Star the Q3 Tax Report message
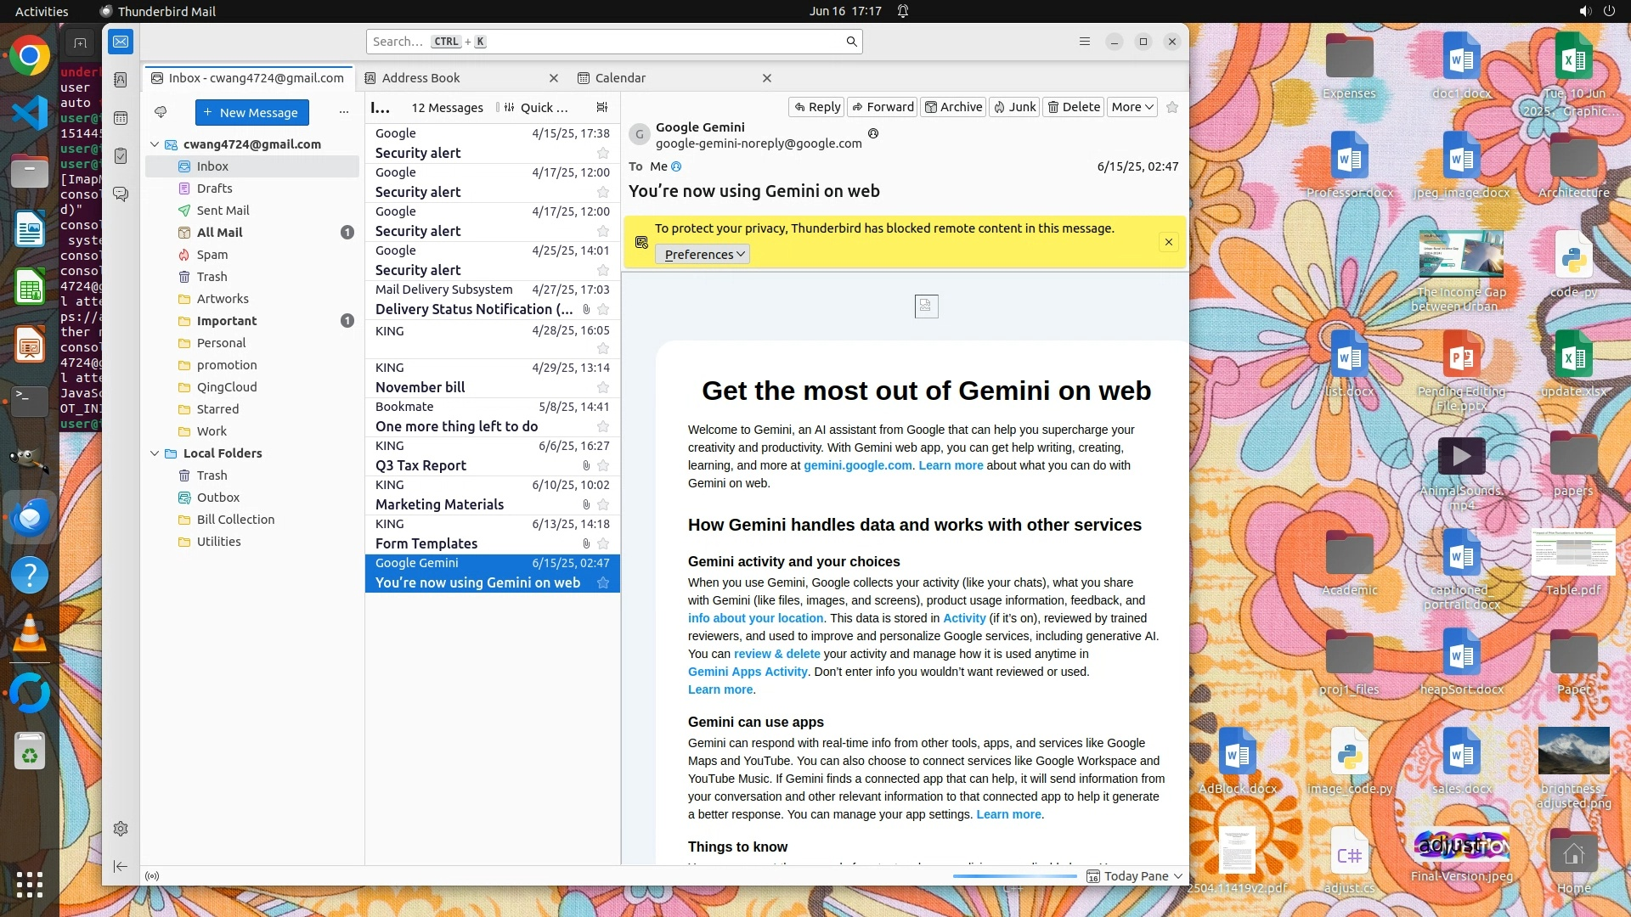 (603, 466)
